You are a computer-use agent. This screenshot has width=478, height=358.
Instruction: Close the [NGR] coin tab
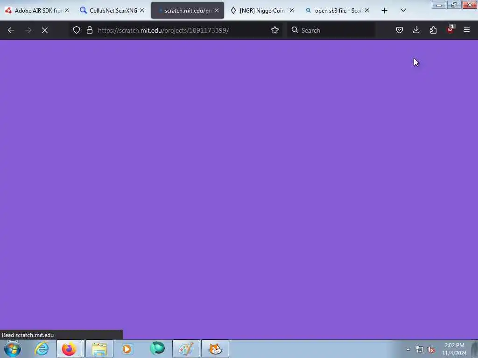click(292, 11)
